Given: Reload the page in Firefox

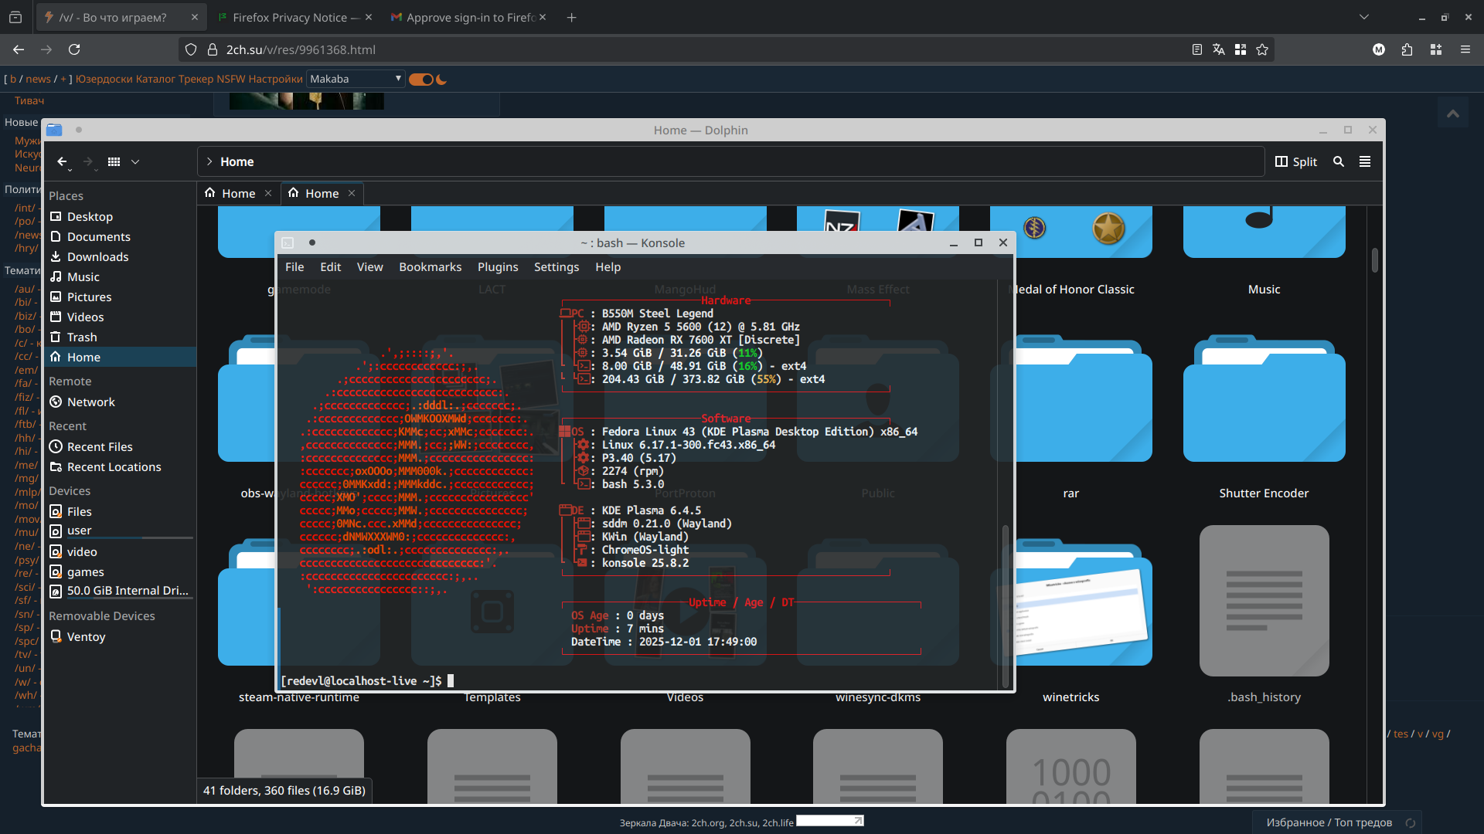Looking at the screenshot, I should [x=74, y=49].
